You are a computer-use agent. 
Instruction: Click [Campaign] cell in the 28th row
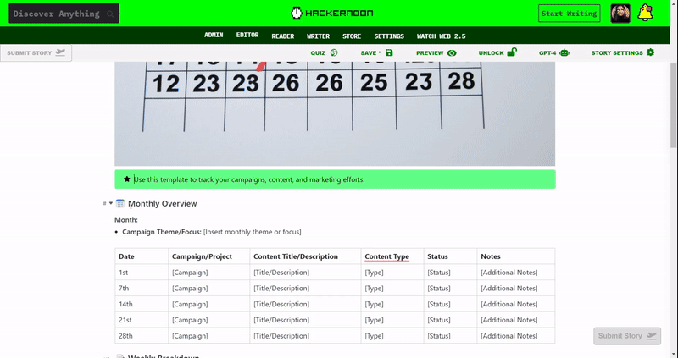(208, 335)
